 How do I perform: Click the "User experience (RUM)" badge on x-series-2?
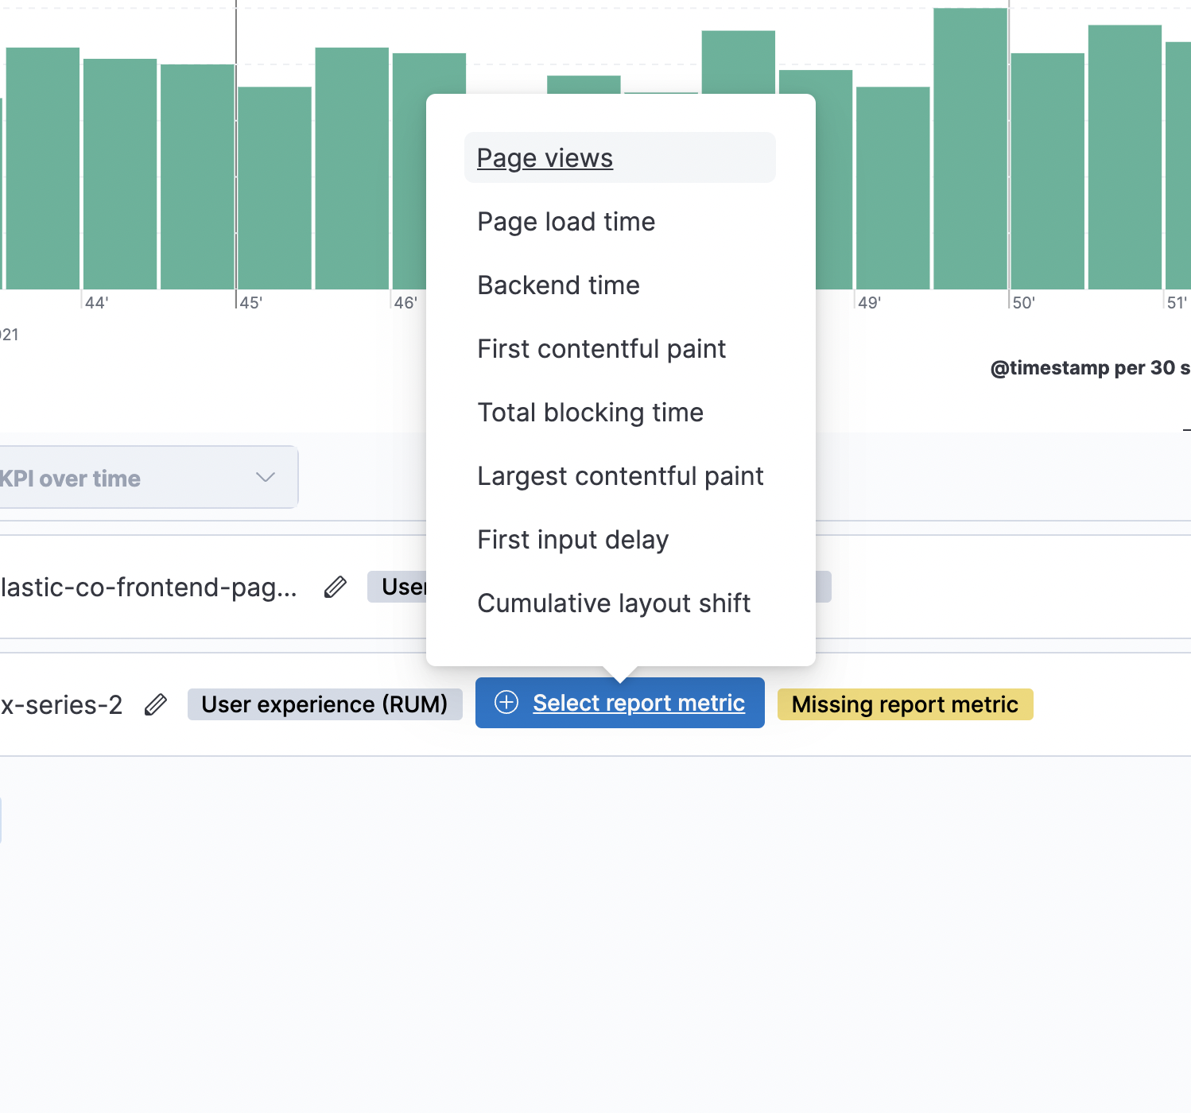324,704
